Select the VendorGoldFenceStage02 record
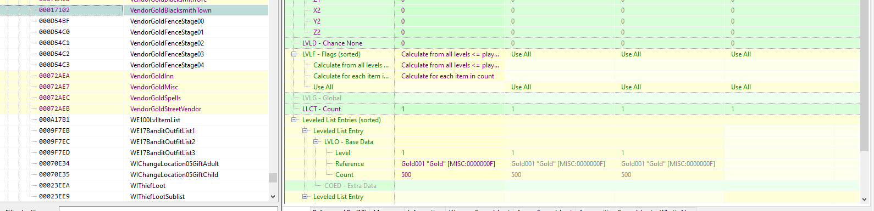 click(167, 43)
